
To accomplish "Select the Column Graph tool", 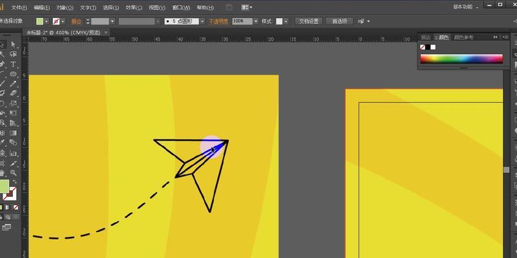I will (x=13, y=153).
